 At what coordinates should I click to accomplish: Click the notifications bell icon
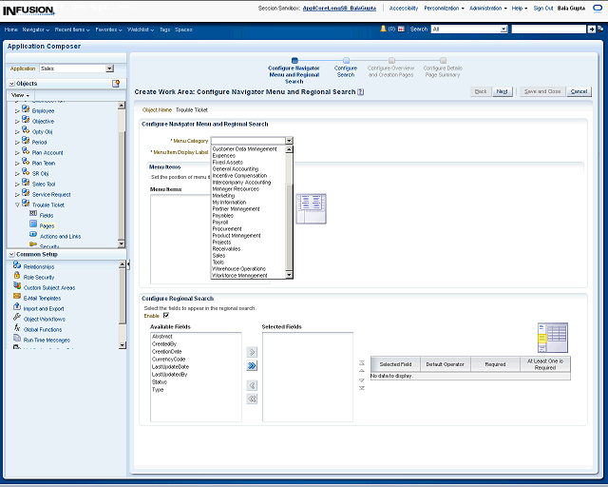[x=383, y=29]
